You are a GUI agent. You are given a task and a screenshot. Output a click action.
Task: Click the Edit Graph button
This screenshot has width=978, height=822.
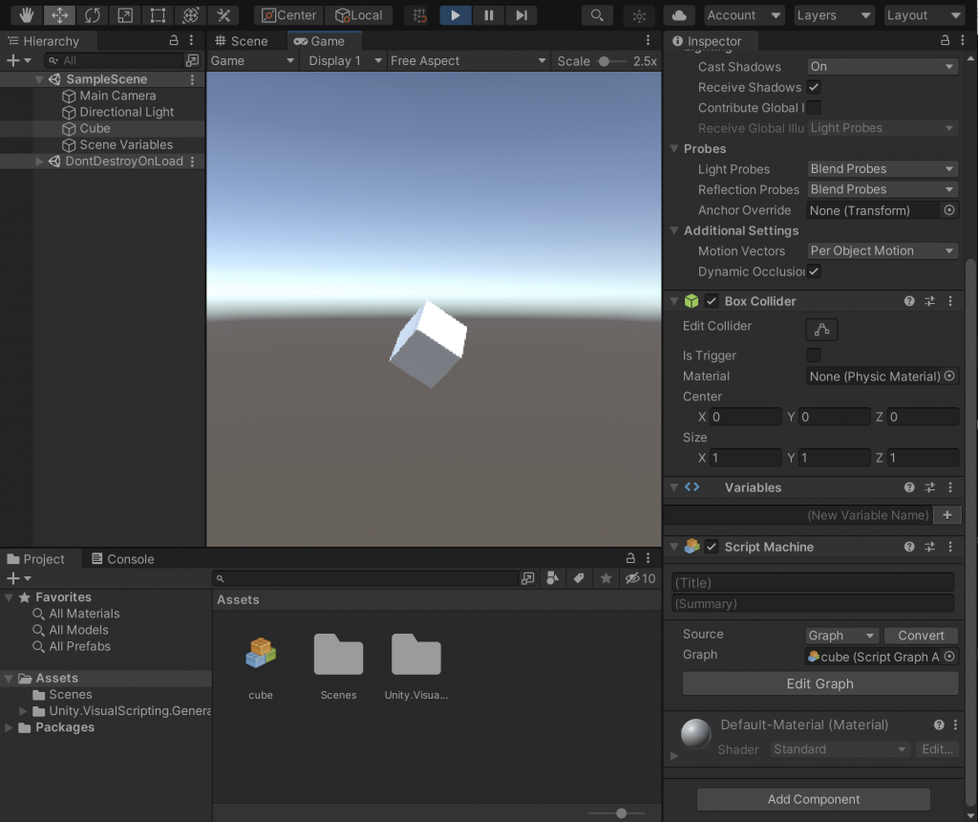[819, 683]
